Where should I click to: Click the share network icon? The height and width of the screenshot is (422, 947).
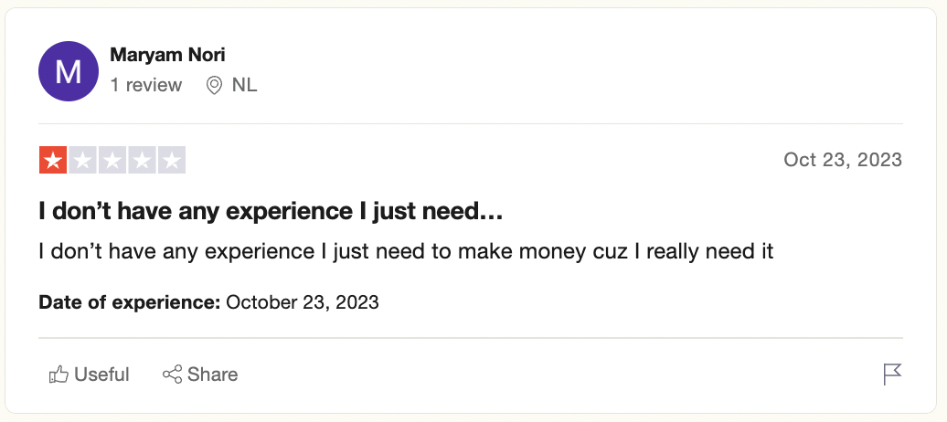(172, 375)
